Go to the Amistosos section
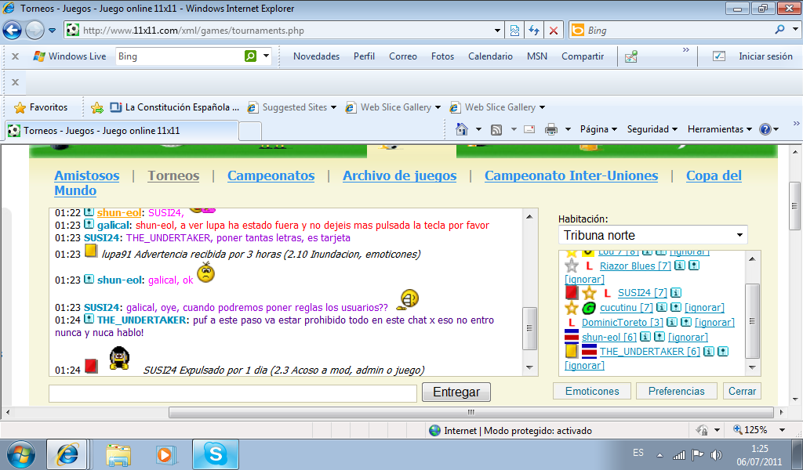 [86, 175]
